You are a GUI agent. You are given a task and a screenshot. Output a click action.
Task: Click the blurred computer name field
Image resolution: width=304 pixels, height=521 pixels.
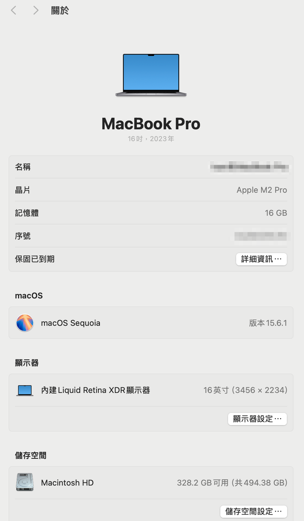click(249, 167)
